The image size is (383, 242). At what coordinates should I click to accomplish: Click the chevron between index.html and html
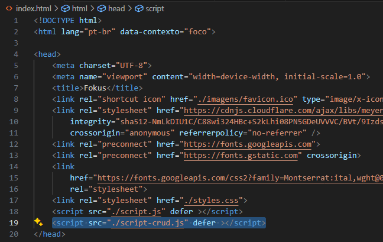pos(55,9)
